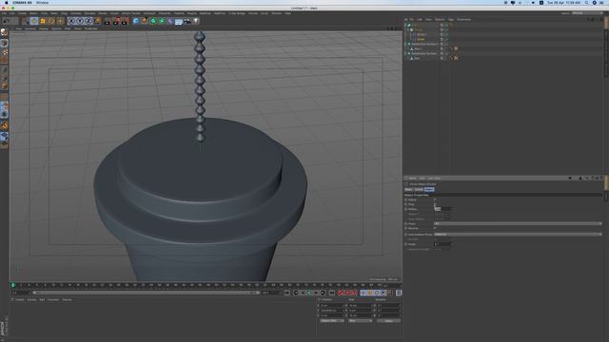Enable the Reverse checkbox

(435, 228)
